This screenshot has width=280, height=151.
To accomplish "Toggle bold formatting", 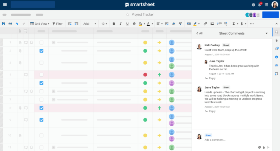I will pyautogui.click(x=114, y=23).
